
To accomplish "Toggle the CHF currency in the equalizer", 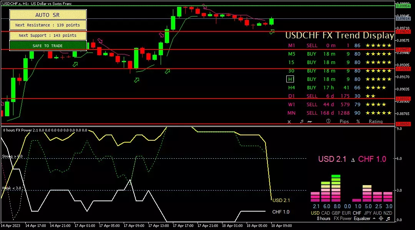I will pos(357,213).
